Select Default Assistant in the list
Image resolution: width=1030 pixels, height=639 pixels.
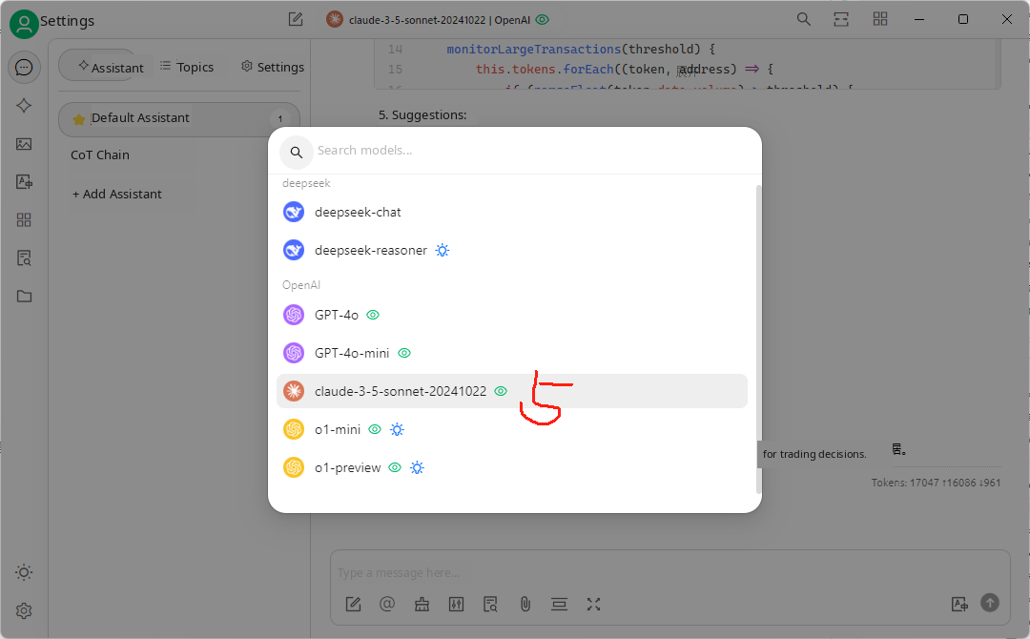click(x=178, y=119)
